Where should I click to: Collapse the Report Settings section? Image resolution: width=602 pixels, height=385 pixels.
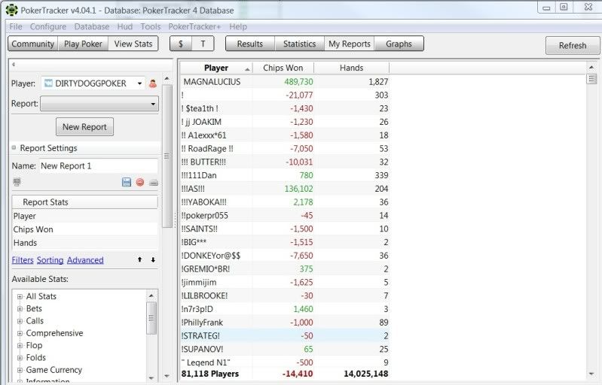tap(14, 147)
